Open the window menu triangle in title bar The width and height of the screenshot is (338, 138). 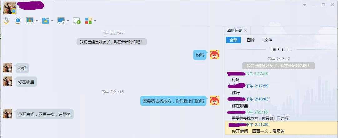click(305, 5)
